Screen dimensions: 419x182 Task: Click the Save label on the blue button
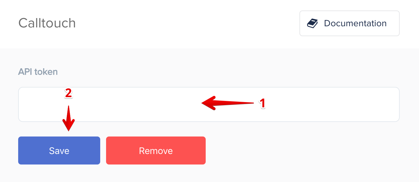click(59, 151)
